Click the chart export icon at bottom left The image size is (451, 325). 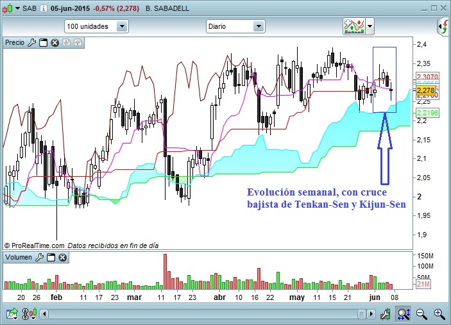[x=12, y=314]
